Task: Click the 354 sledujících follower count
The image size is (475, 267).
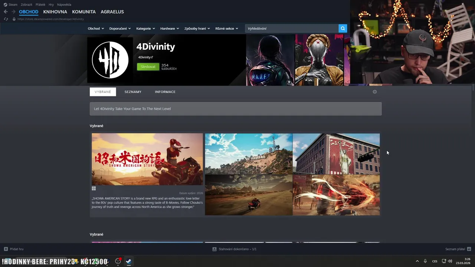Action: coord(169,67)
